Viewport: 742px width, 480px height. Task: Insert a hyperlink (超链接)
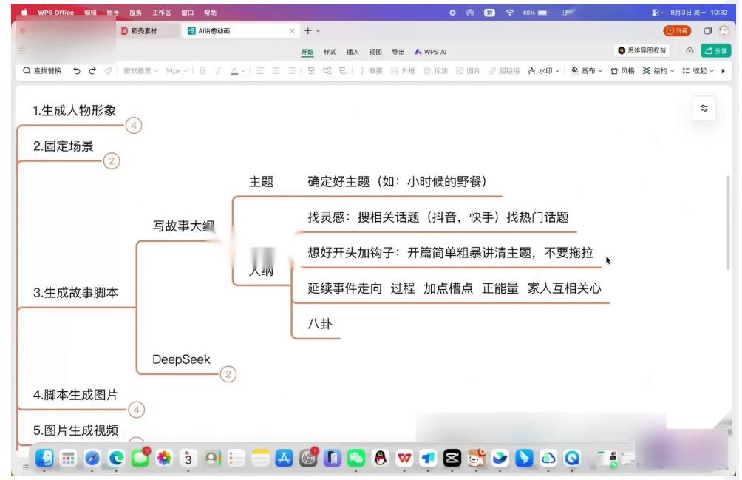click(504, 70)
